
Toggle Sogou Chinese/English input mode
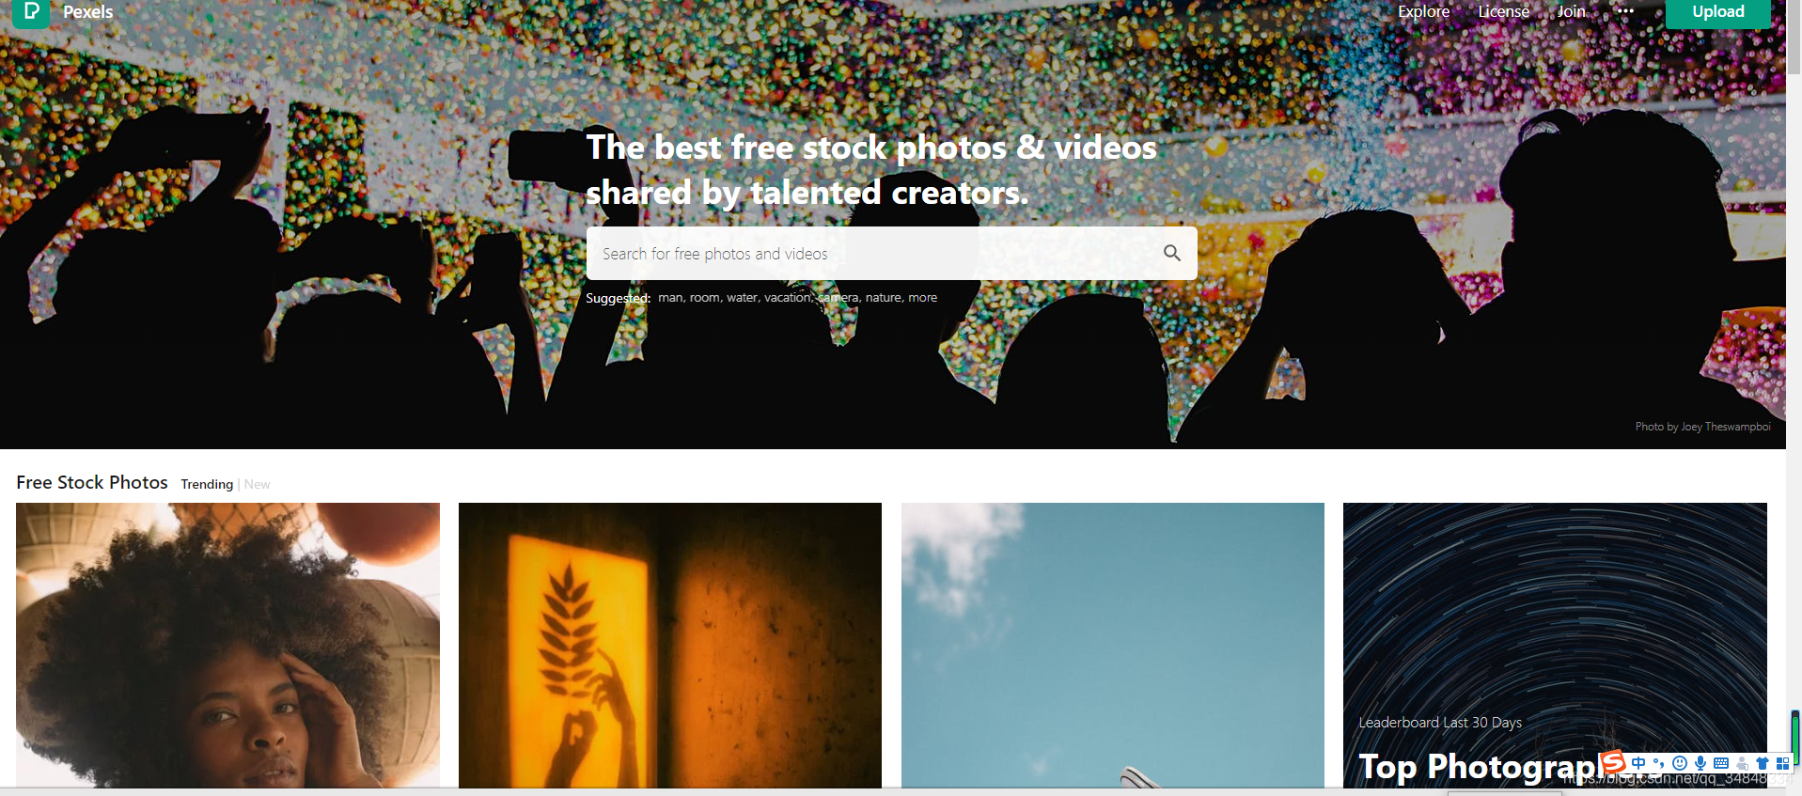tap(1638, 763)
